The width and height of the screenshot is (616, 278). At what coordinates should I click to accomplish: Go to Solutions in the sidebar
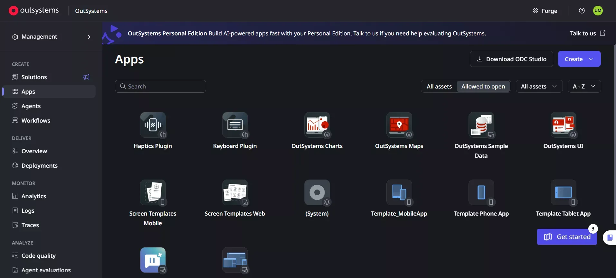pyautogui.click(x=49, y=77)
